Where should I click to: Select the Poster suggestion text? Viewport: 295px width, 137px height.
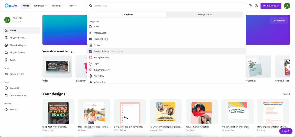[x=97, y=45]
